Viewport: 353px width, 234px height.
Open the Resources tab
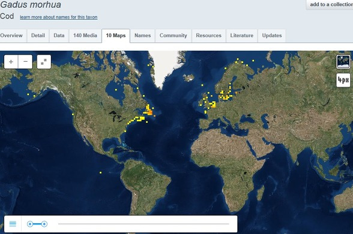209,35
